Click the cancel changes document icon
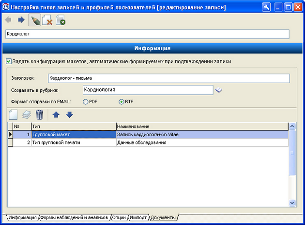The width and height of the screenshot is (305, 225). (61, 20)
